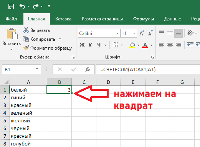Open the Формулы tab
Screen dimensions: 200x147
pyautogui.click(x=144, y=19)
